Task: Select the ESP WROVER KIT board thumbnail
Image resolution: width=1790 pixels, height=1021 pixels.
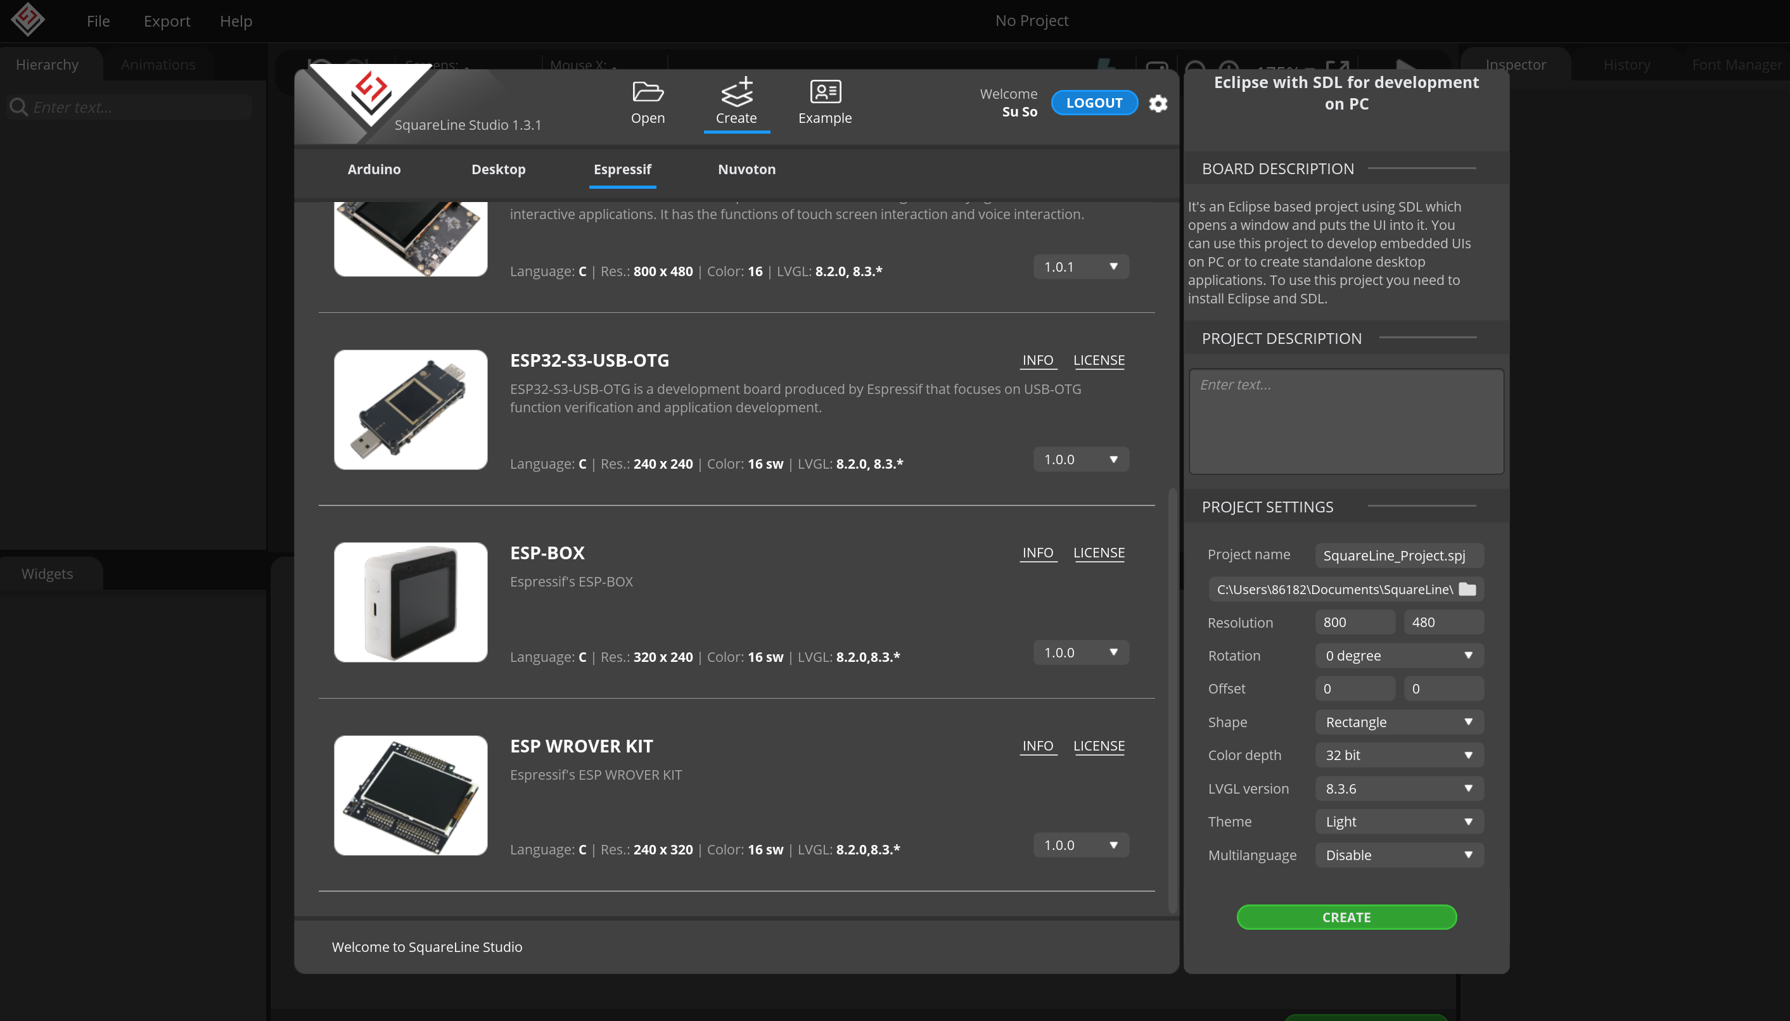Action: coord(411,796)
